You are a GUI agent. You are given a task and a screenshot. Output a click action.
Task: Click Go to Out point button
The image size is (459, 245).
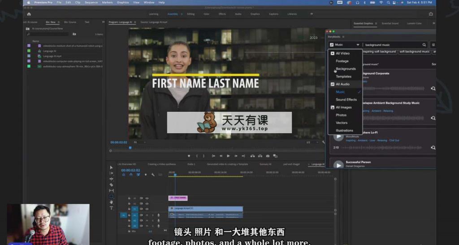click(243, 156)
